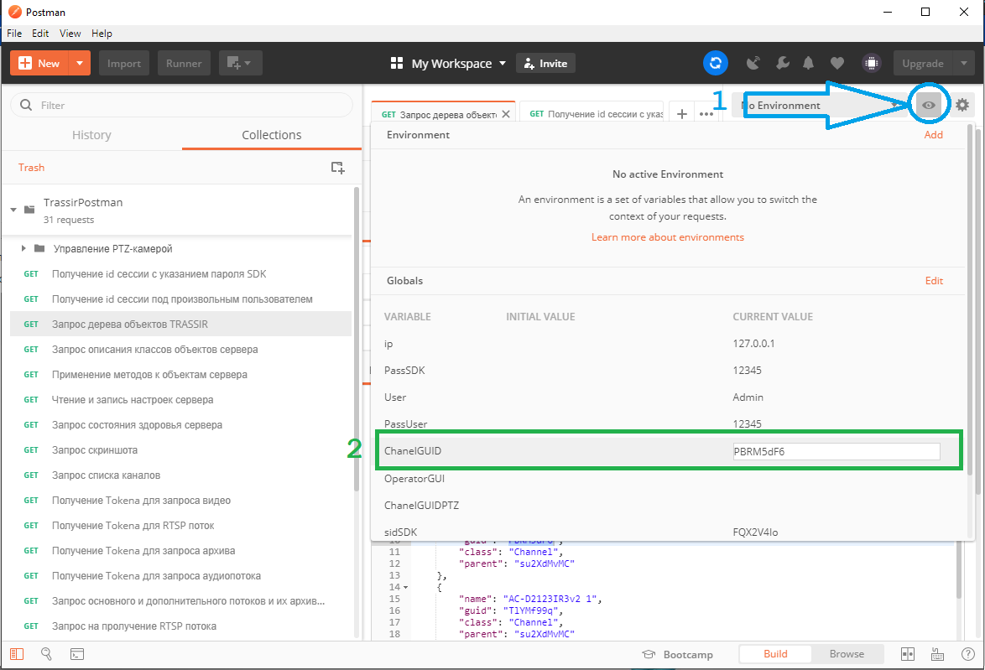Open the Help menu
The width and height of the screenshot is (985, 670).
(x=102, y=34)
